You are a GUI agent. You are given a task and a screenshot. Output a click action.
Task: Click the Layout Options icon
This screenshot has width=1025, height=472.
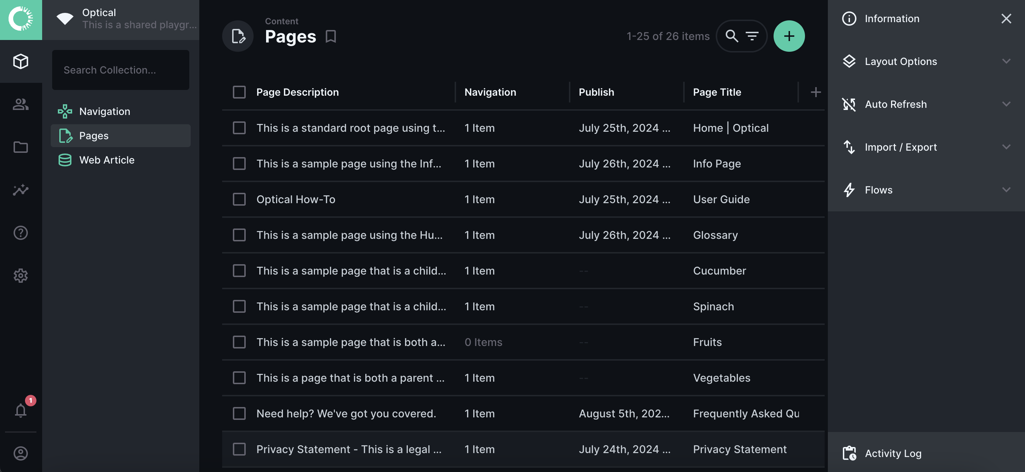pyautogui.click(x=849, y=61)
